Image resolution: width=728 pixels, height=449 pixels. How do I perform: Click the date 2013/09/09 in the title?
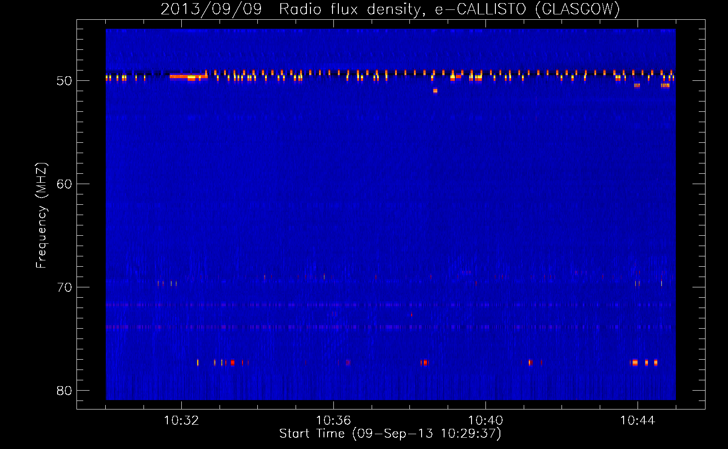[211, 9]
